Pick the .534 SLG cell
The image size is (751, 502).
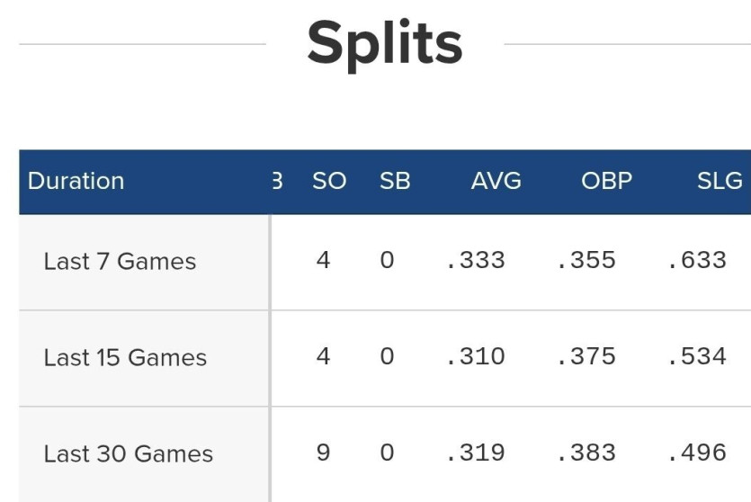(x=697, y=356)
